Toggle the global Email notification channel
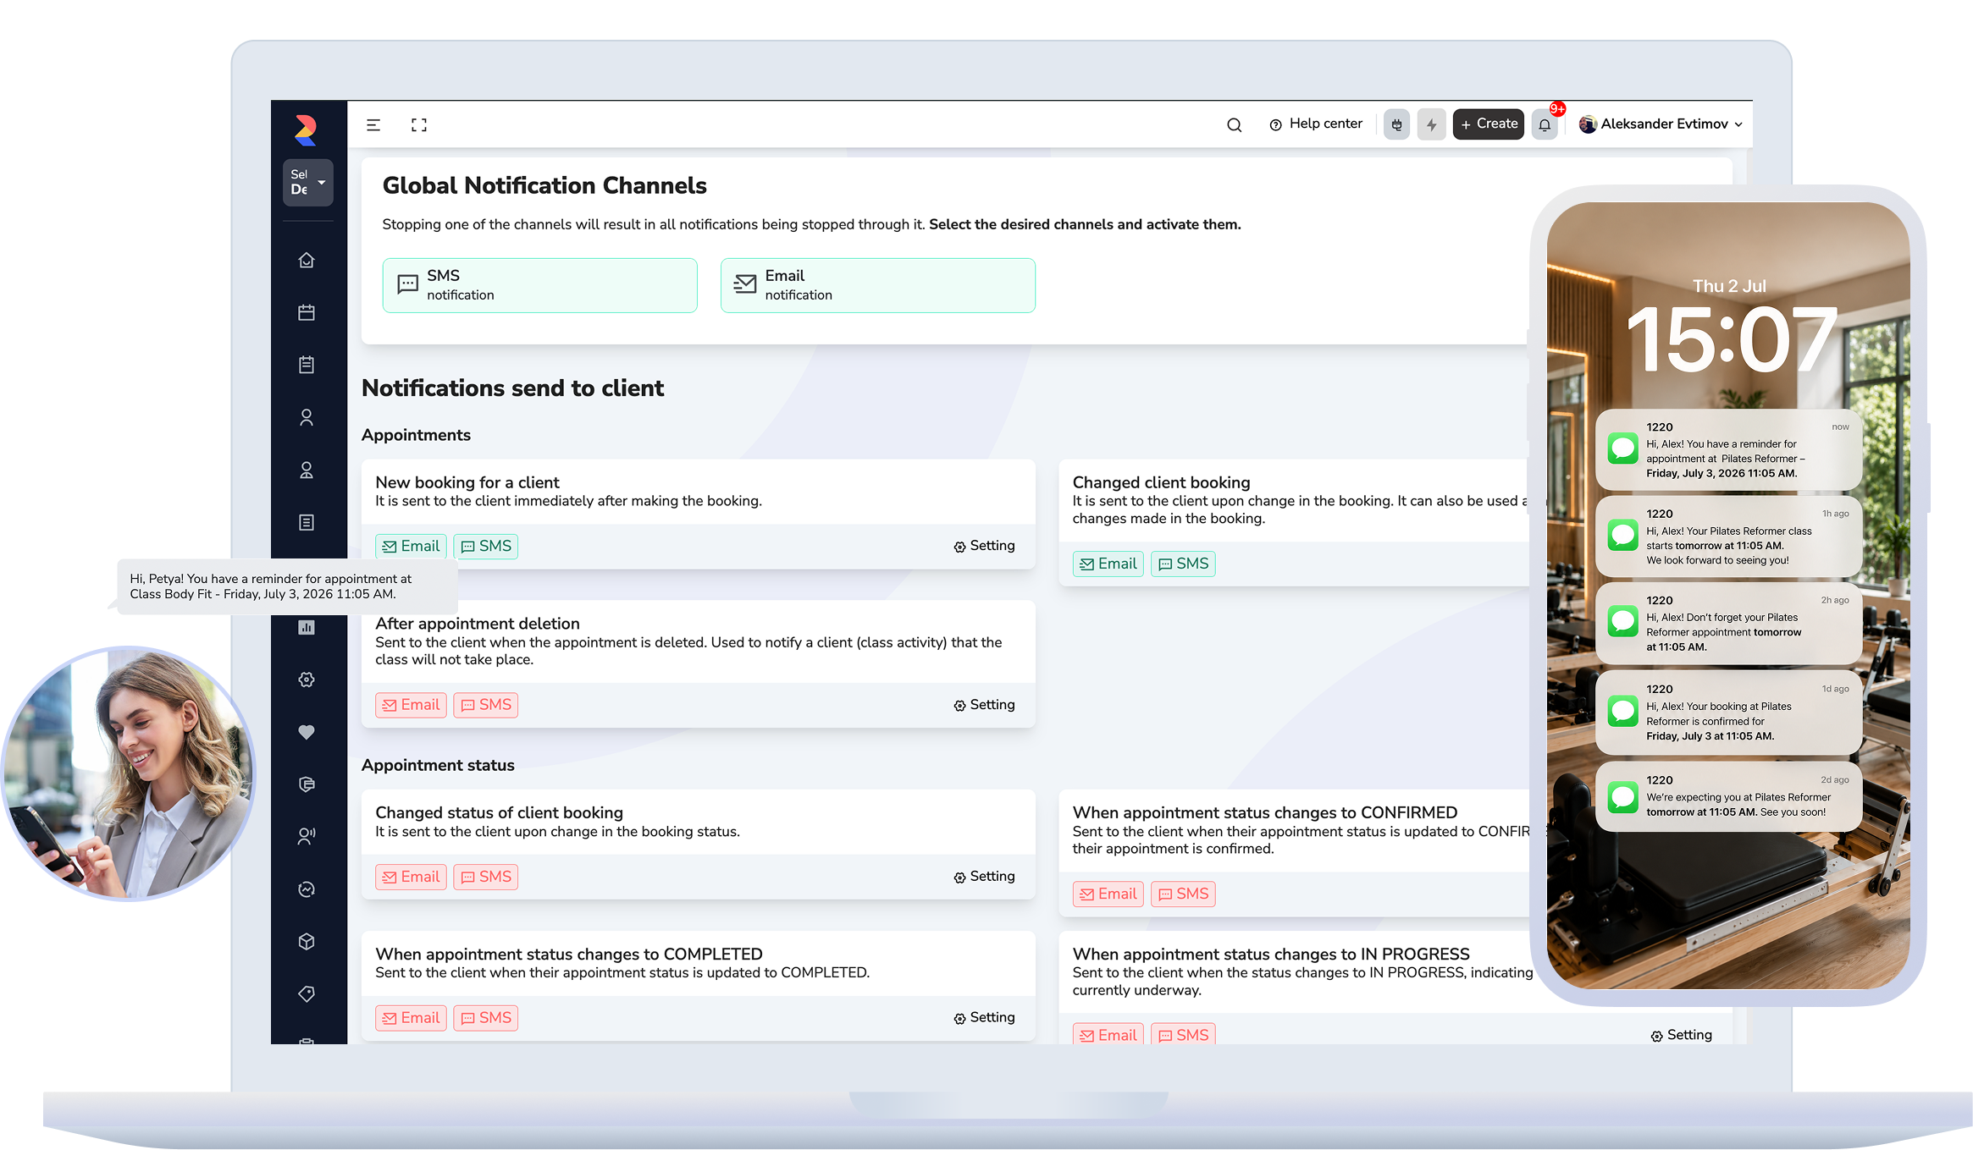This screenshot has width=1973, height=1150. pyautogui.click(x=877, y=285)
